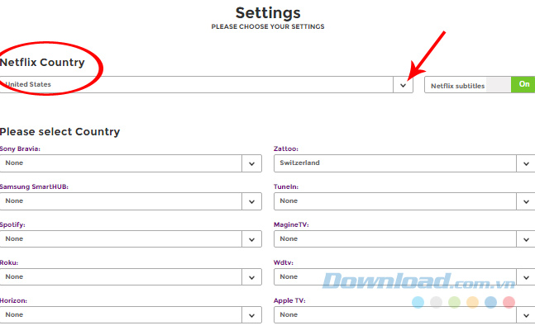The height and width of the screenshot is (335, 535).
Task: Expand the TuneIn dropdown arrow
Action: 526,201
